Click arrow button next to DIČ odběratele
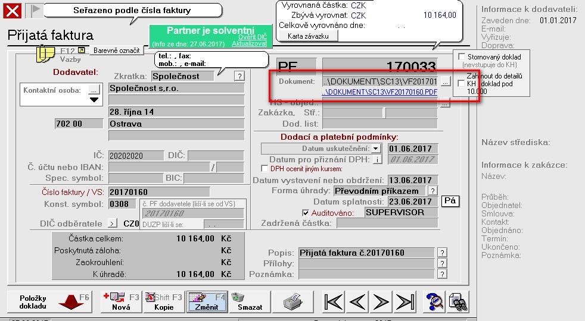Image resolution: width=585 pixels, height=321 pixels. click(x=113, y=224)
